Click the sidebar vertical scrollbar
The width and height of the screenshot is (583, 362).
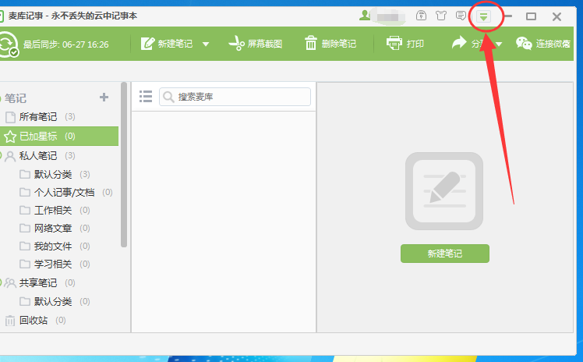click(x=124, y=165)
